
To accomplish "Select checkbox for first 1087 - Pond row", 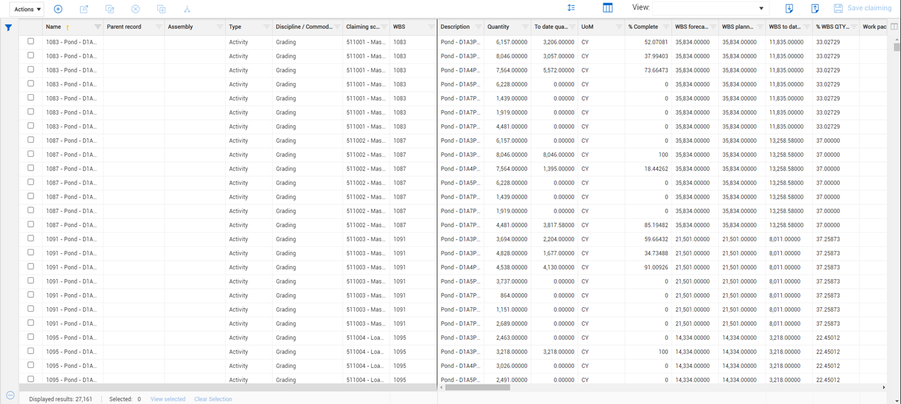I will point(31,140).
